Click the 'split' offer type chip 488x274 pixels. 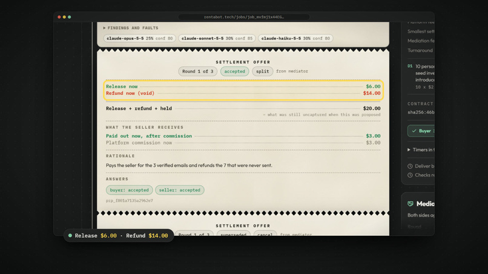(x=262, y=71)
